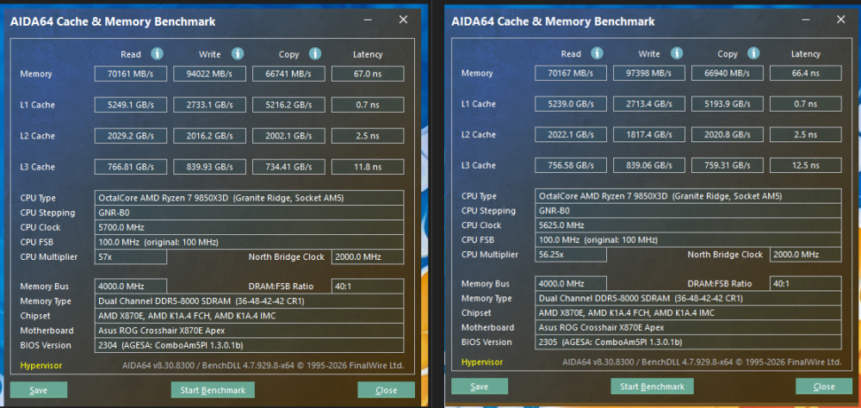Click L1 copy value 5216.2 GB/s

pos(288,105)
